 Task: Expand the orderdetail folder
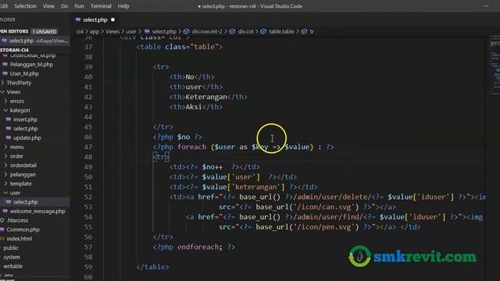(x=23, y=165)
